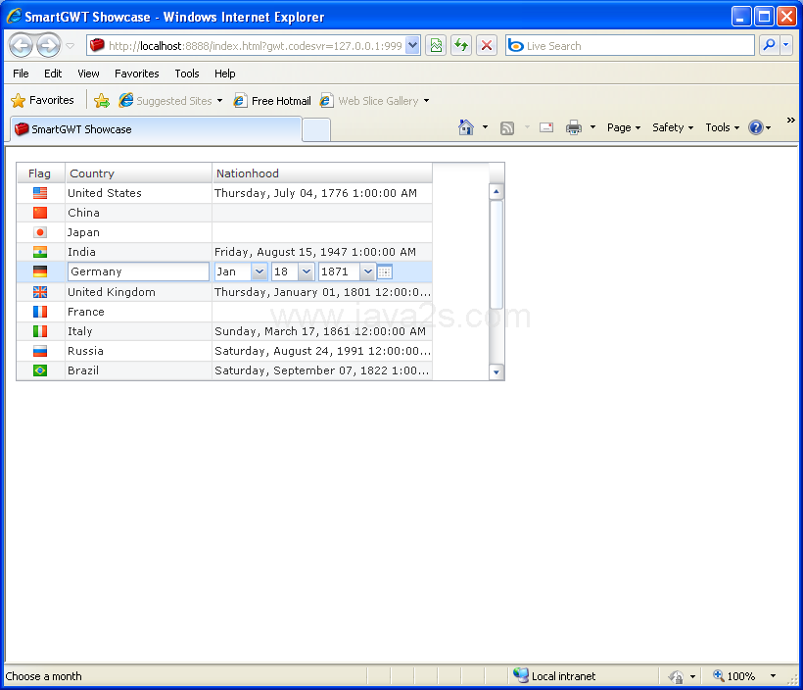Sort grid by Flag column header

[x=40, y=173]
